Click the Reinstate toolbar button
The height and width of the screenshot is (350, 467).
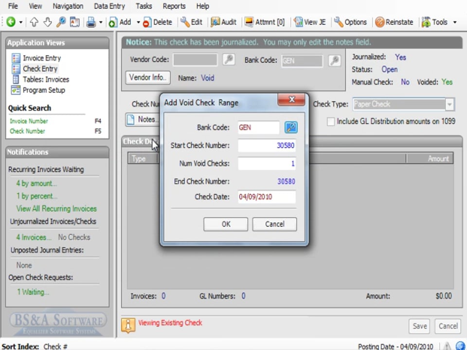[394, 22]
